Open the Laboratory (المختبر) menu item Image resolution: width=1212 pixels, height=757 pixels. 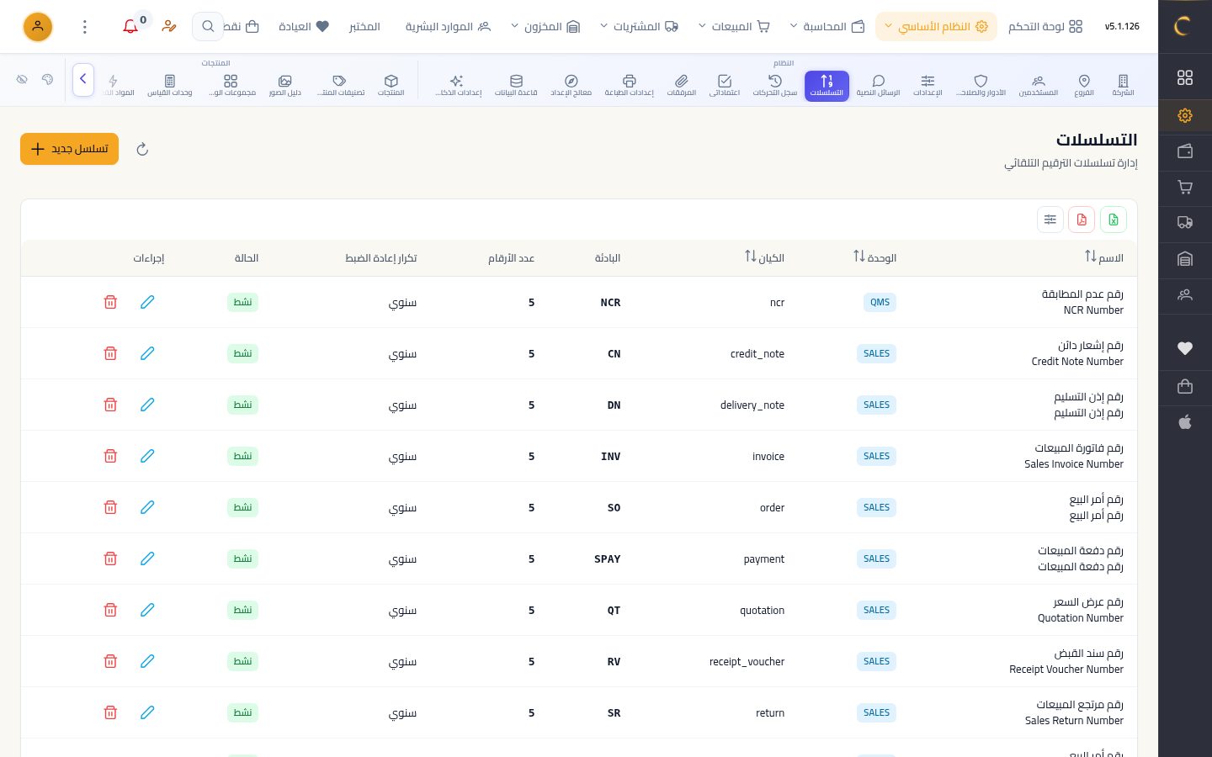[x=364, y=27]
